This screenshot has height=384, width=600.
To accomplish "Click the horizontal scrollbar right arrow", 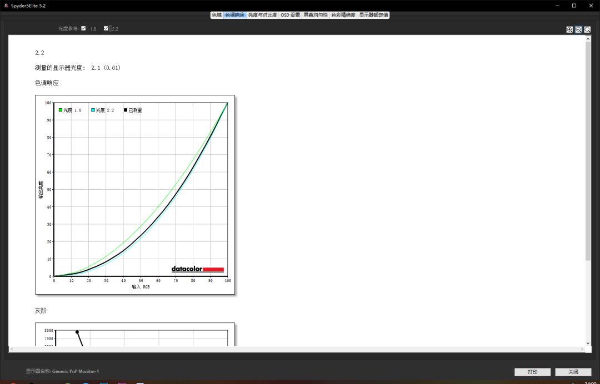I will click(582, 349).
